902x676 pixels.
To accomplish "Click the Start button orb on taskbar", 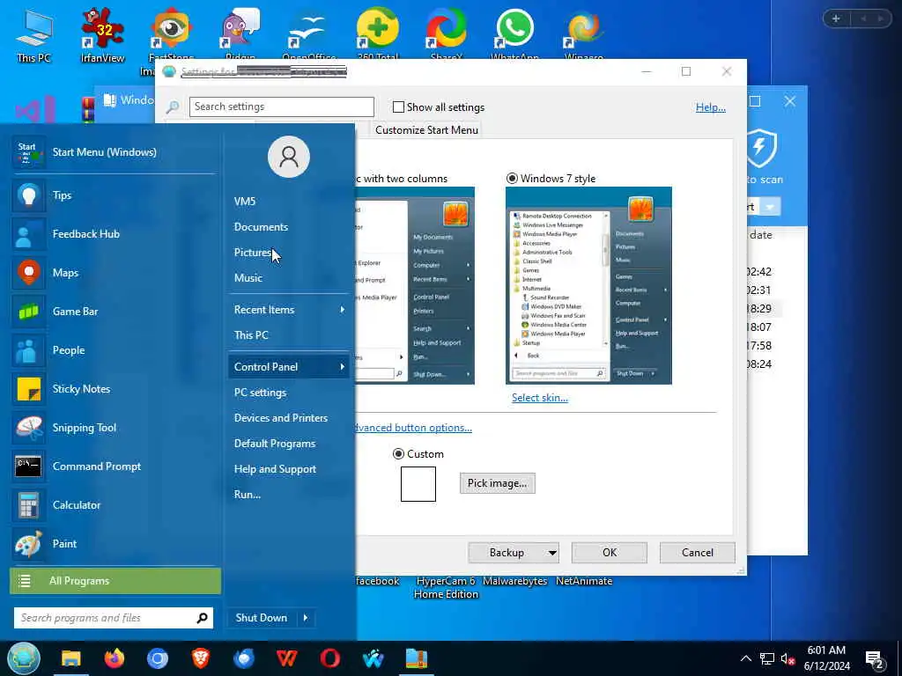I will tap(24, 658).
